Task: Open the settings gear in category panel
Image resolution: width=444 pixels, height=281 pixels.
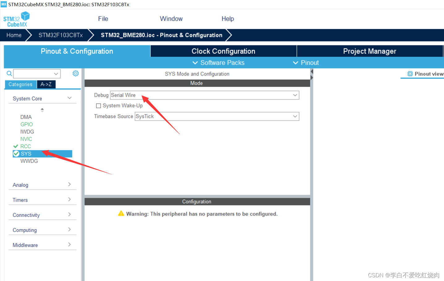Action: coord(75,73)
